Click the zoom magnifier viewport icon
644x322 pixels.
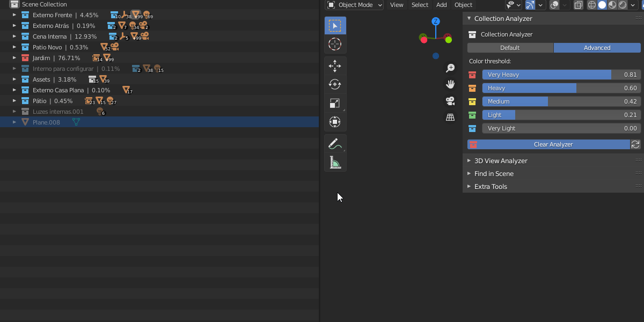pos(450,68)
